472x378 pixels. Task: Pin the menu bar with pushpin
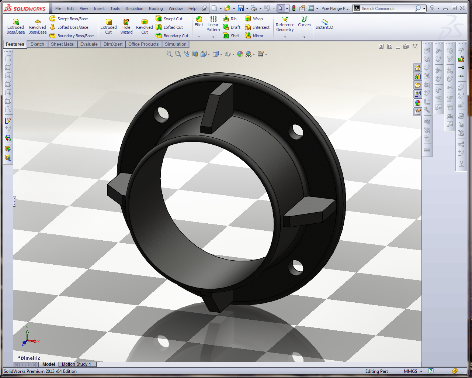pyautogui.click(x=204, y=8)
